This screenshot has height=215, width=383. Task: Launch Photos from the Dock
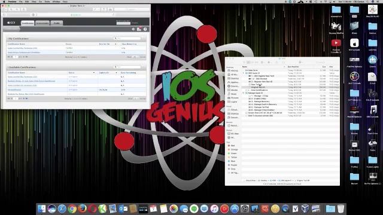click(174, 209)
